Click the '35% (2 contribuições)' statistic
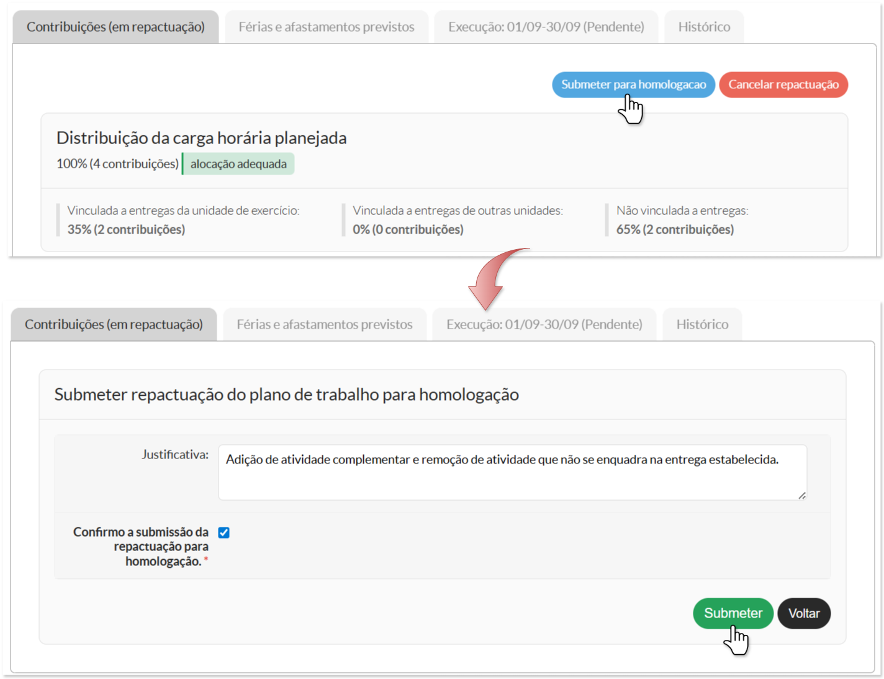The height and width of the screenshot is (679, 884). 126,229
